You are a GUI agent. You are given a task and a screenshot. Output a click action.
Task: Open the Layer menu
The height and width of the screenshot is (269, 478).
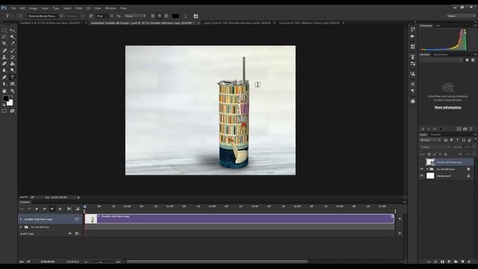(45, 8)
